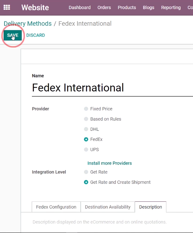Select Based on Rules provider
This screenshot has height=233, width=193.
point(86,119)
